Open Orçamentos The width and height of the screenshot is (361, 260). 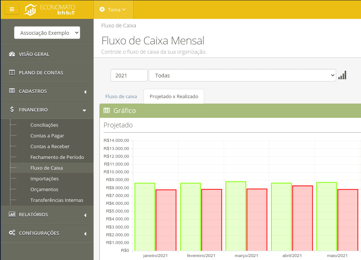pyautogui.click(x=44, y=189)
